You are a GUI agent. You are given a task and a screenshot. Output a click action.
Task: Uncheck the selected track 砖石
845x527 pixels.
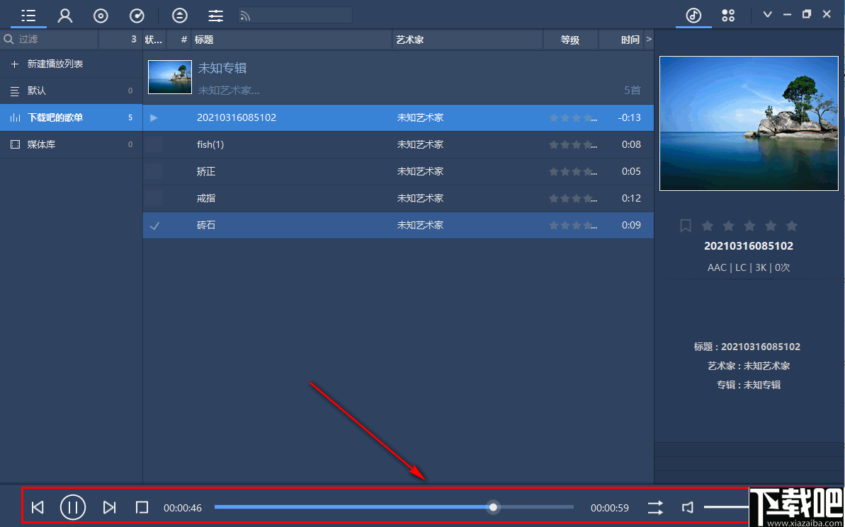(x=153, y=225)
